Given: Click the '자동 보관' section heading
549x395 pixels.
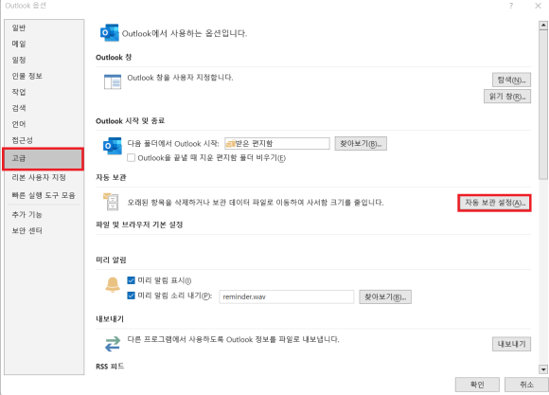Looking at the screenshot, I should coord(111,177).
